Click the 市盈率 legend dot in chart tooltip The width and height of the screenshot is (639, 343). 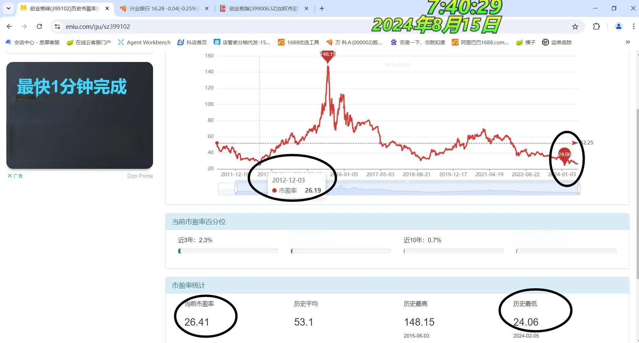[x=275, y=190]
